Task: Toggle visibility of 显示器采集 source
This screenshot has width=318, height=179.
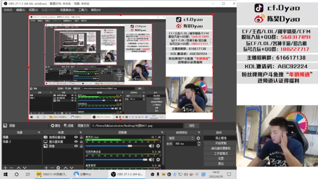Action: (x=76, y=142)
